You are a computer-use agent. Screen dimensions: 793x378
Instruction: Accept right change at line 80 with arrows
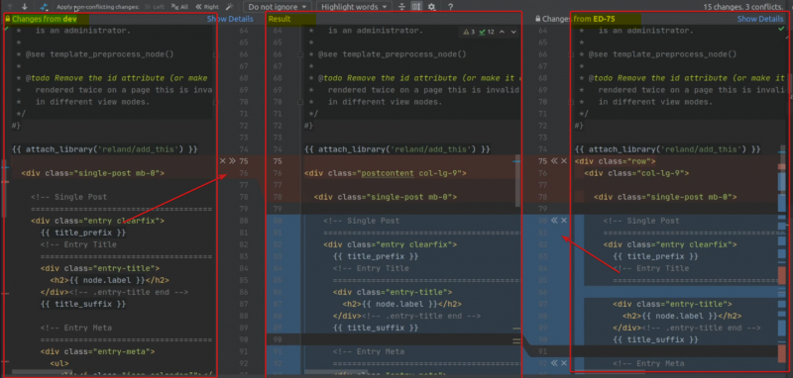click(554, 221)
